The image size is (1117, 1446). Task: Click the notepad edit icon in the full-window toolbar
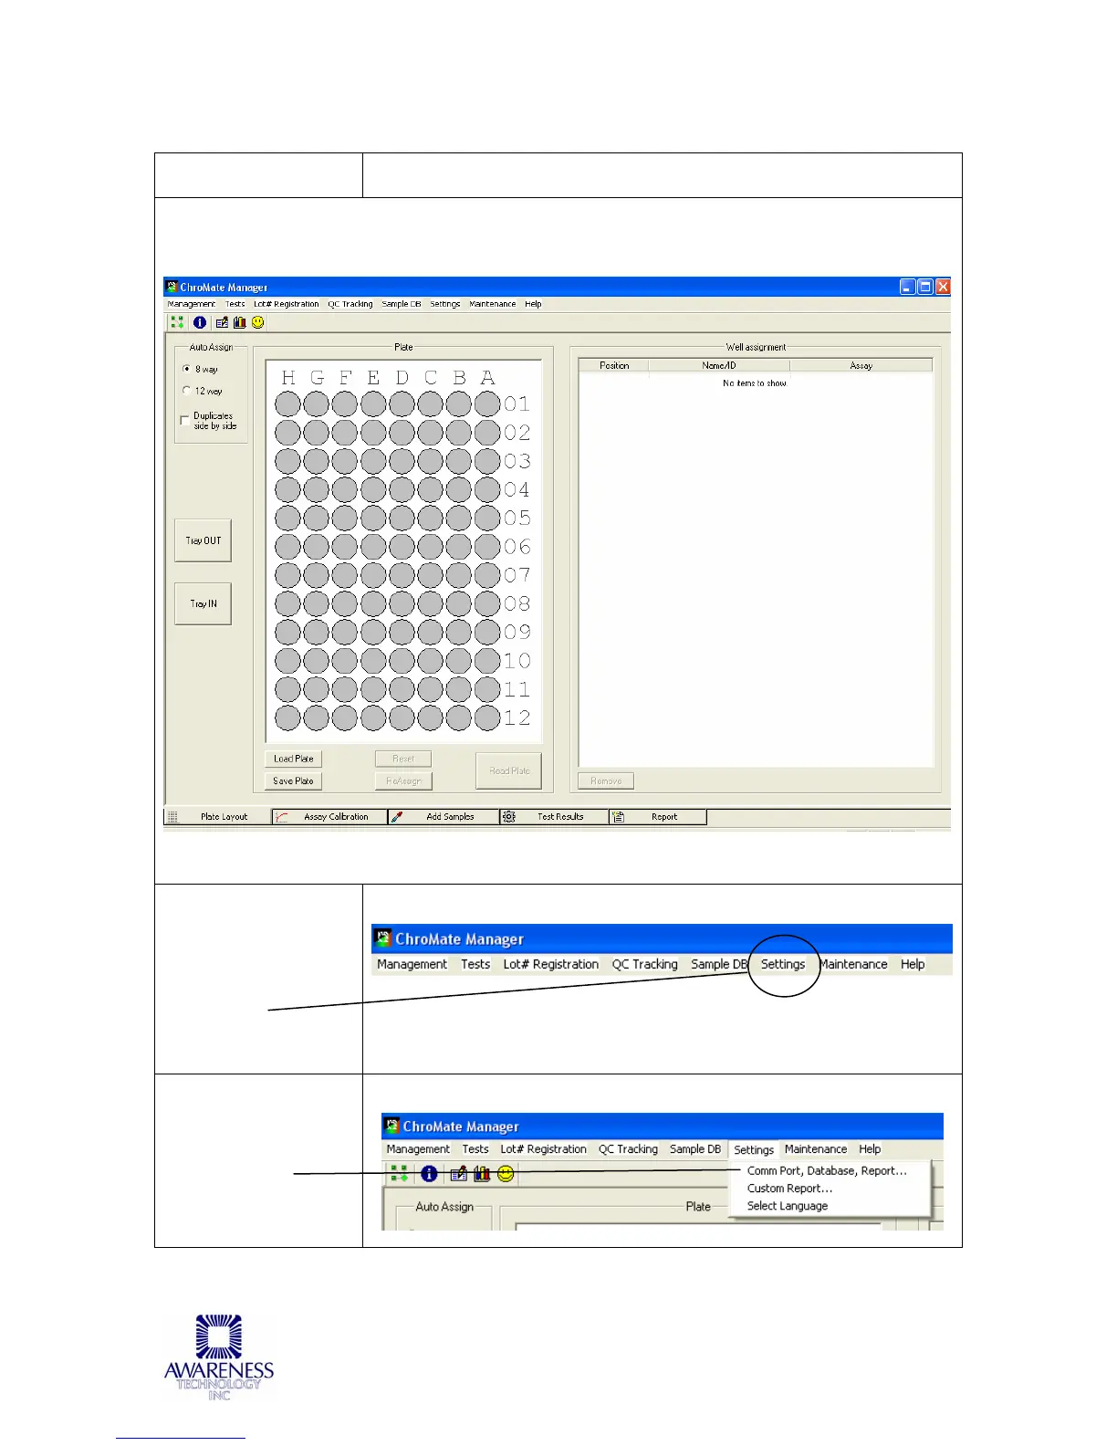[222, 322]
